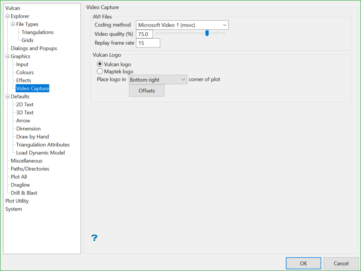Select System in the tree
The height and width of the screenshot is (271, 361).
pyautogui.click(x=14, y=209)
